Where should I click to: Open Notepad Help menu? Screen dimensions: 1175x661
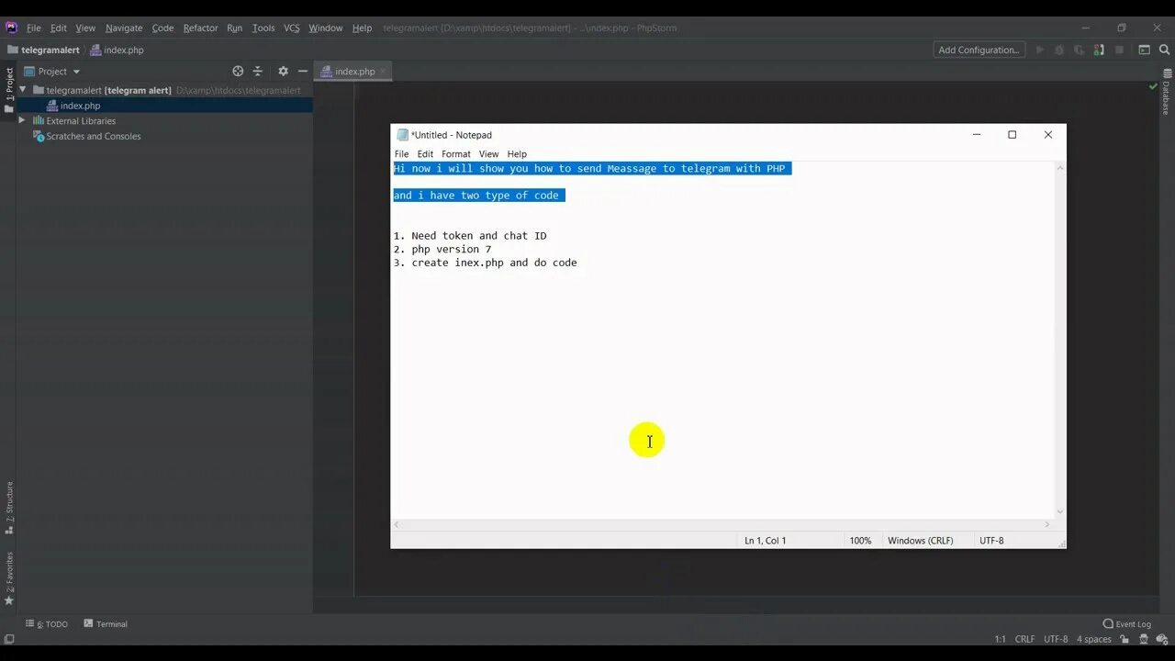pyautogui.click(x=517, y=154)
